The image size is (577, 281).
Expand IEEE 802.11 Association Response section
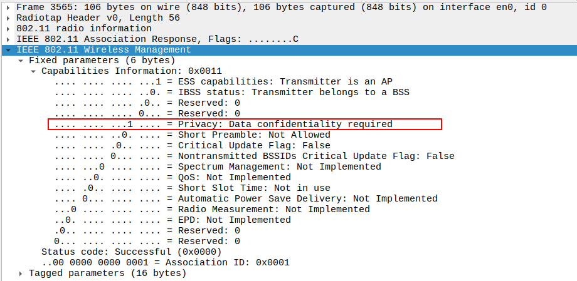(x=7, y=39)
